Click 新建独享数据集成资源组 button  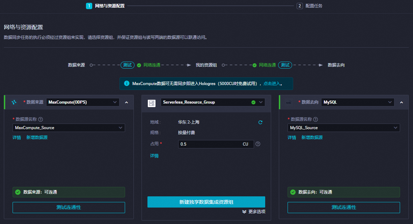tap(206, 202)
